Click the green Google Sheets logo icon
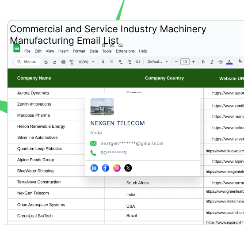244x225 pixels. coord(17,48)
